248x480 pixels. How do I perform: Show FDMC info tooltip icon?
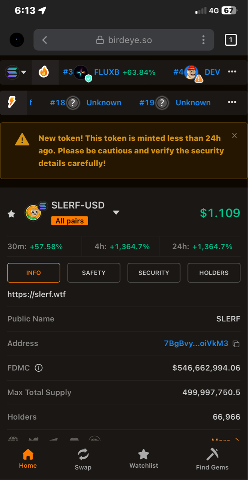[x=38, y=368]
